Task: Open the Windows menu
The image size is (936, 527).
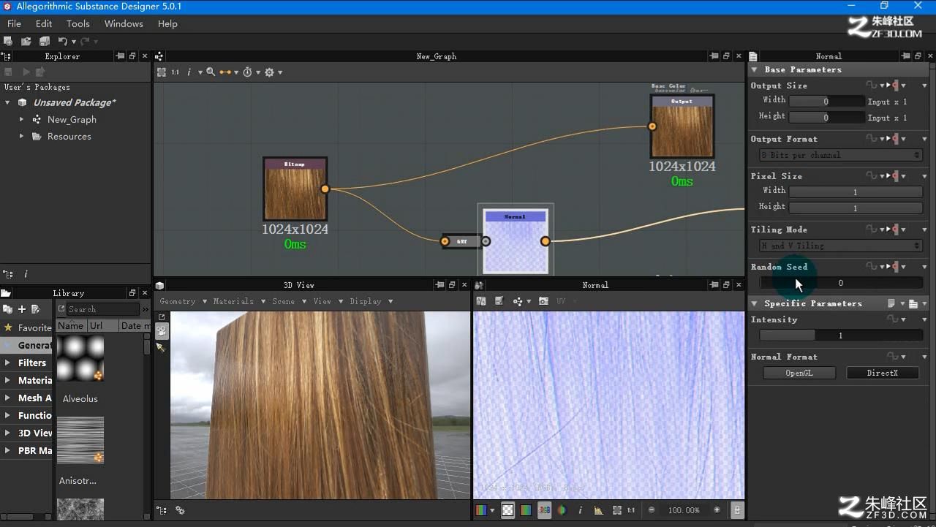Action: pos(124,23)
